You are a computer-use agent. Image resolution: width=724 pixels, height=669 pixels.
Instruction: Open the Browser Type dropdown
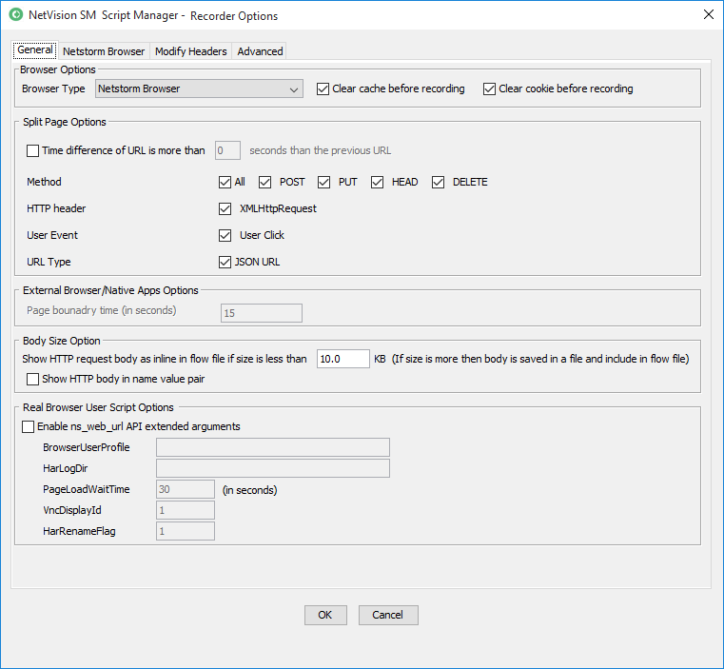point(199,89)
